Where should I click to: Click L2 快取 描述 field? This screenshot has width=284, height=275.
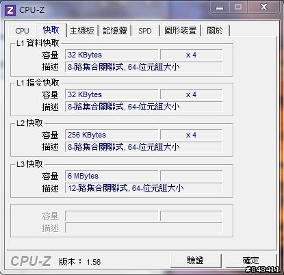[x=144, y=147]
